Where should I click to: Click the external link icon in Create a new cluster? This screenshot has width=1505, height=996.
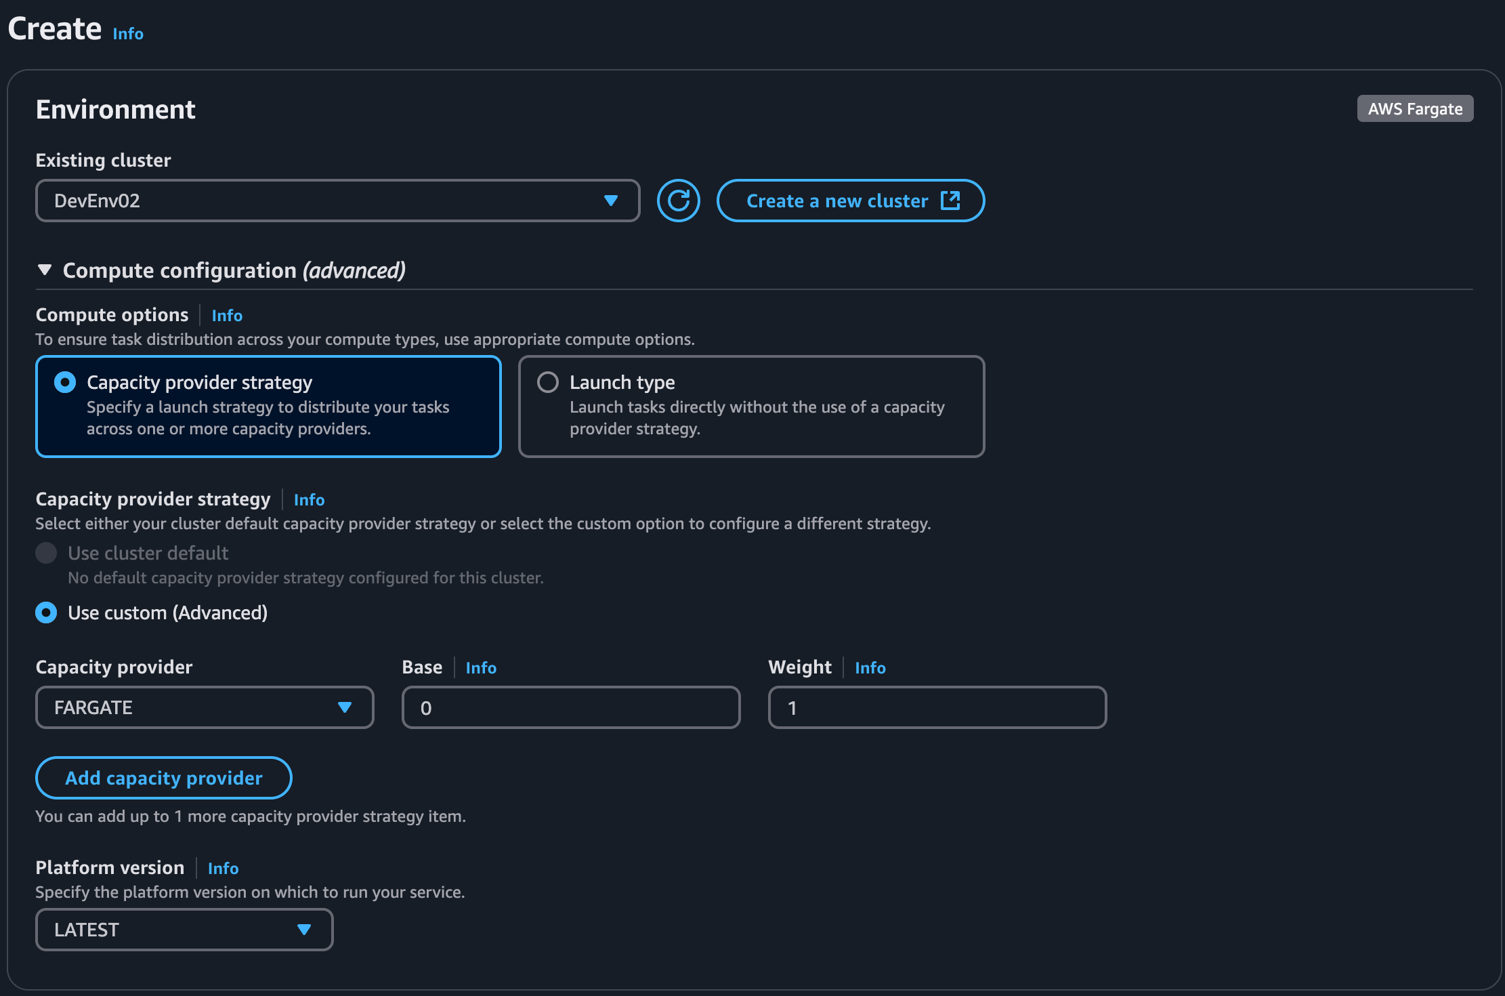pos(950,201)
